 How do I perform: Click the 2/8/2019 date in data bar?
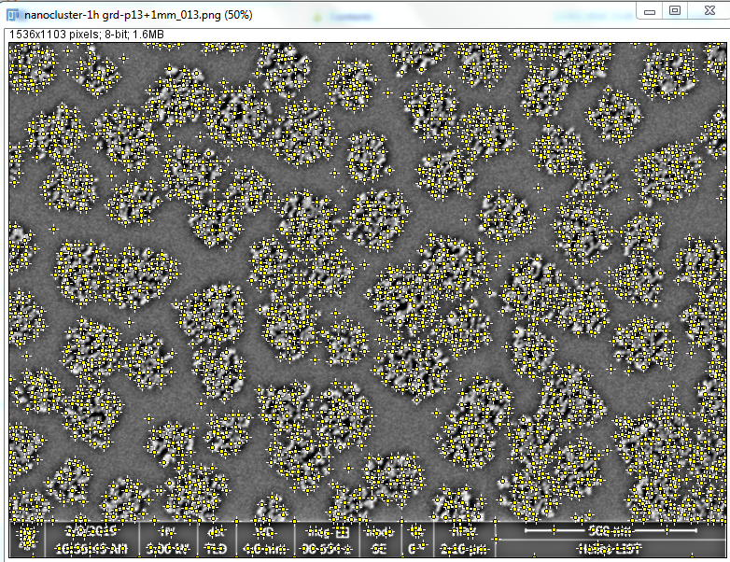91,530
